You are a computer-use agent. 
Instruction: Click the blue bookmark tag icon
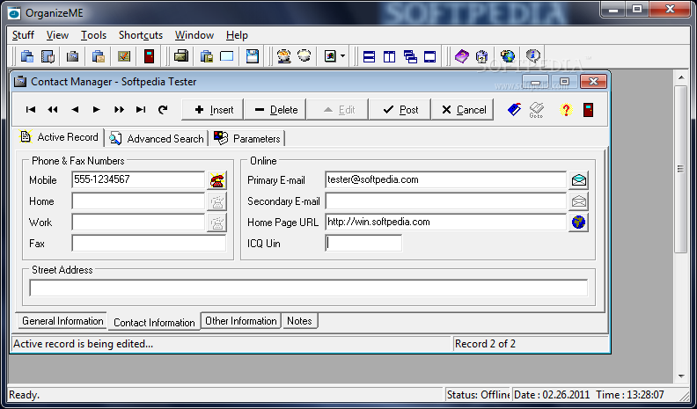tap(514, 109)
